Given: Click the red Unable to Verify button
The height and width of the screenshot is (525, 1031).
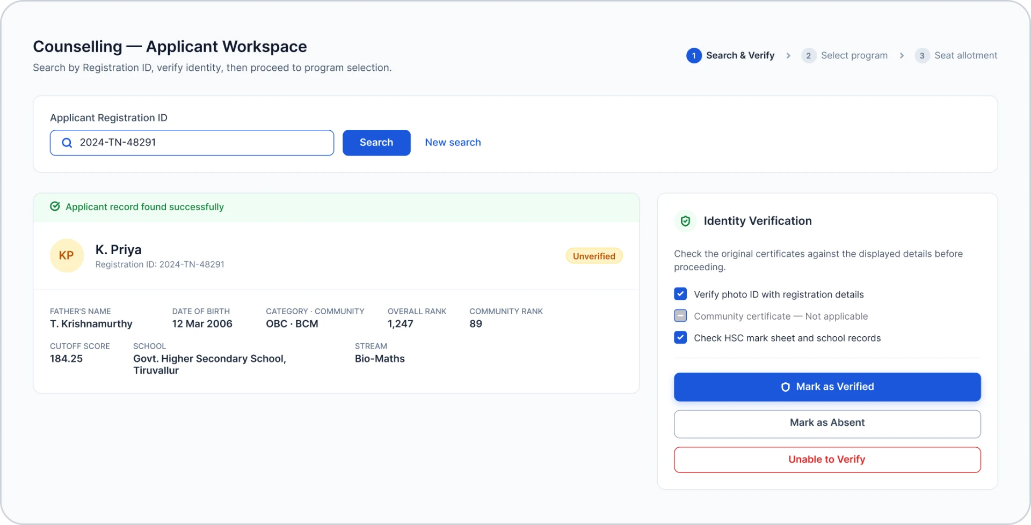Looking at the screenshot, I should pos(827,460).
